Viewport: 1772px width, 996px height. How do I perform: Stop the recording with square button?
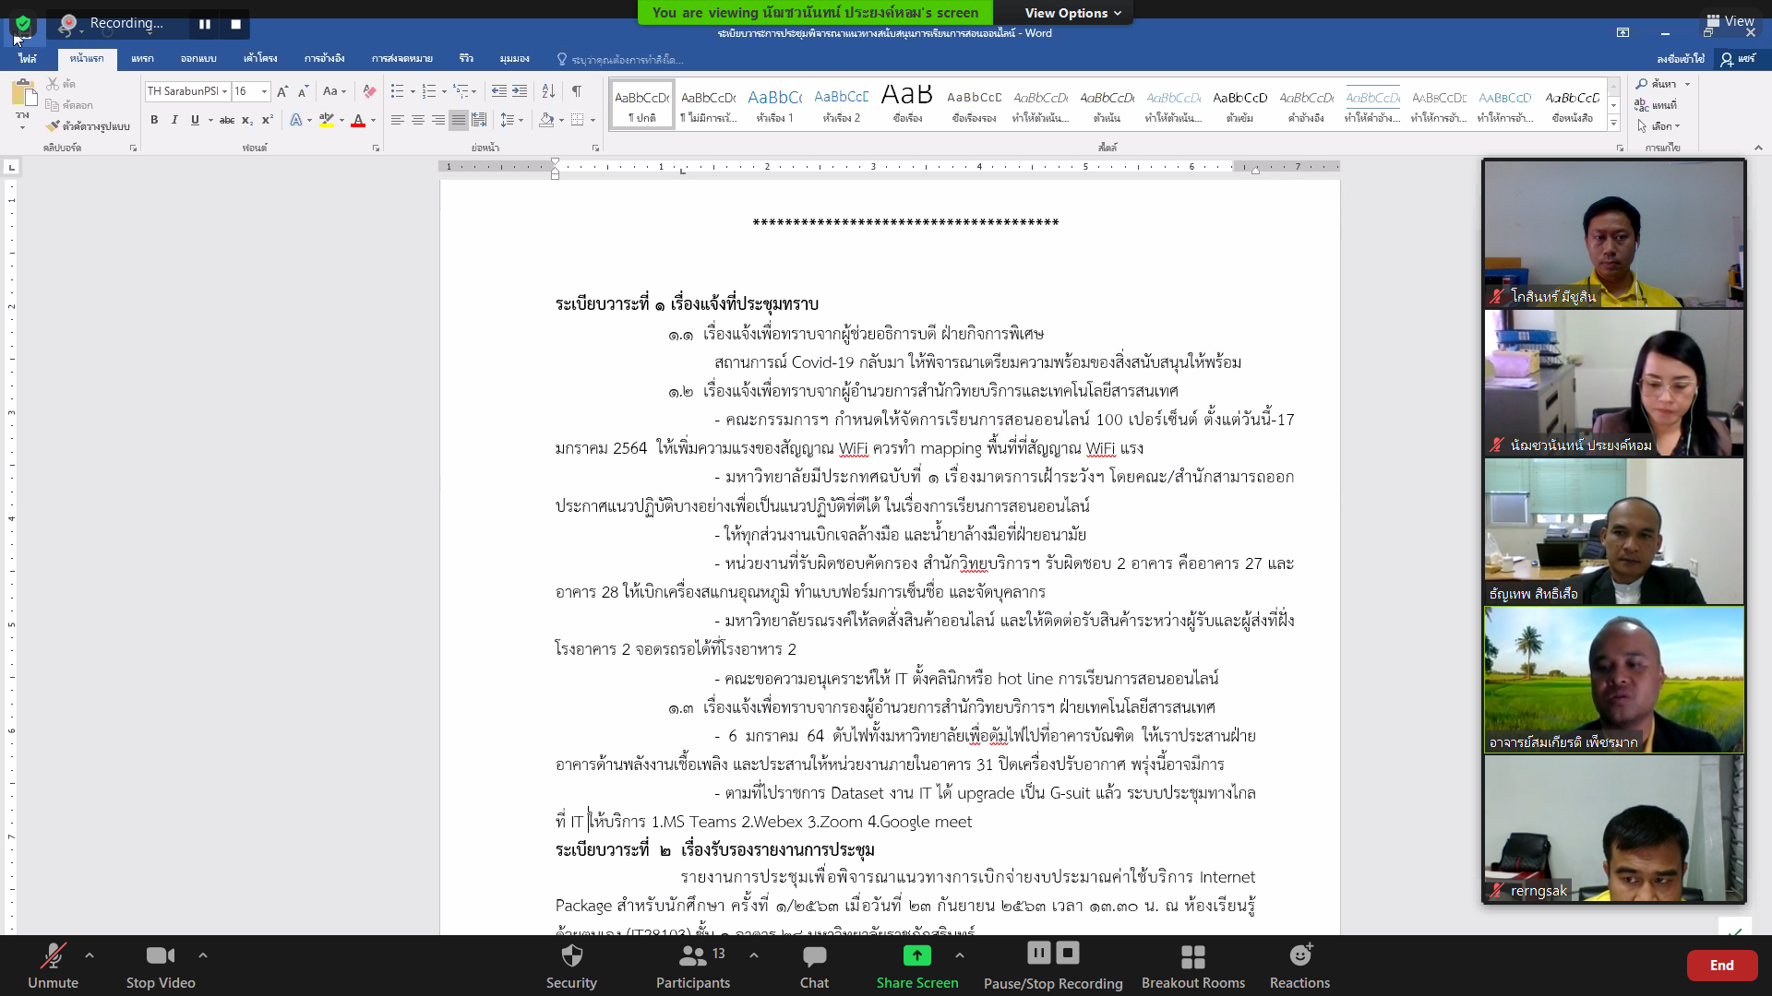(x=235, y=24)
